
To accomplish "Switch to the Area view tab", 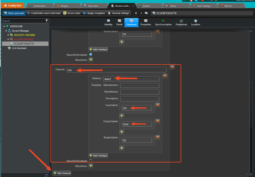I will 93,6.
